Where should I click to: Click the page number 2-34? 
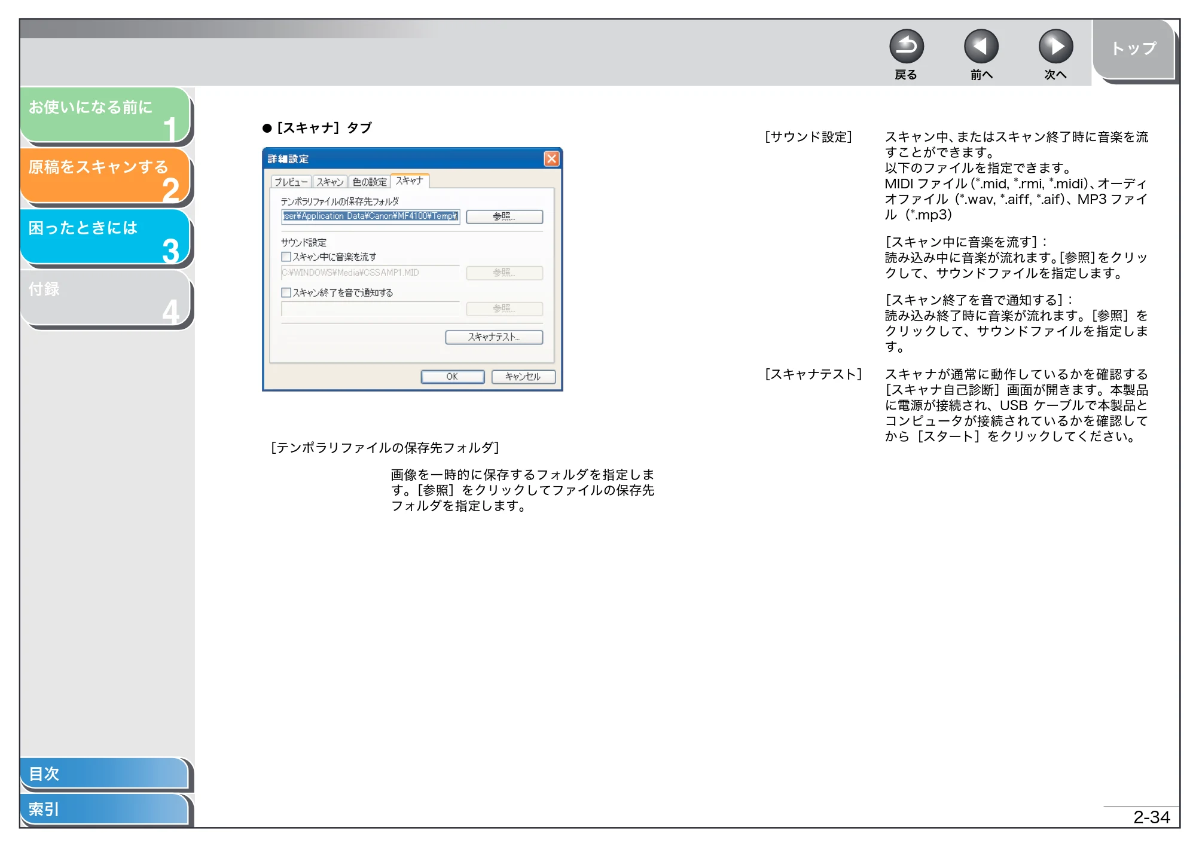[x=1151, y=817]
